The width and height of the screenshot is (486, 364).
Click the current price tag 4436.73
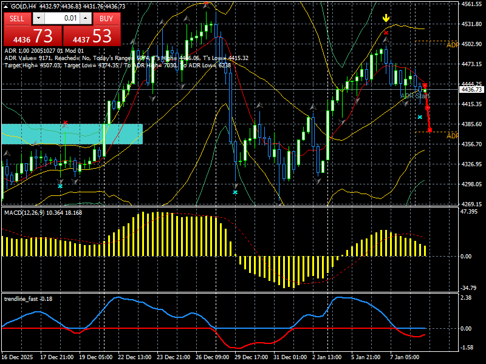(471, 89)
